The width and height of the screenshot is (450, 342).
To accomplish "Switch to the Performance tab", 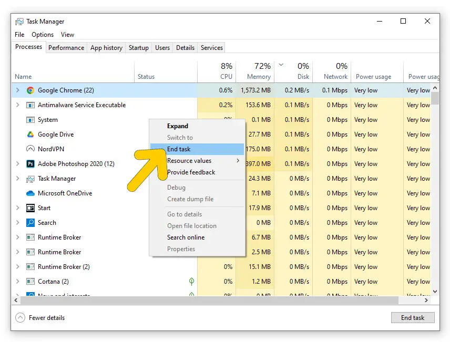I will click(66, 48).
